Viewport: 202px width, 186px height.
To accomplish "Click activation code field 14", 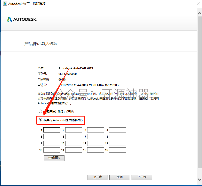I will (74, 150).
